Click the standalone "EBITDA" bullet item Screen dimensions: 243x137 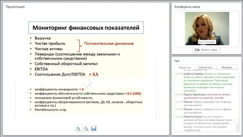[x=41, y=69]
